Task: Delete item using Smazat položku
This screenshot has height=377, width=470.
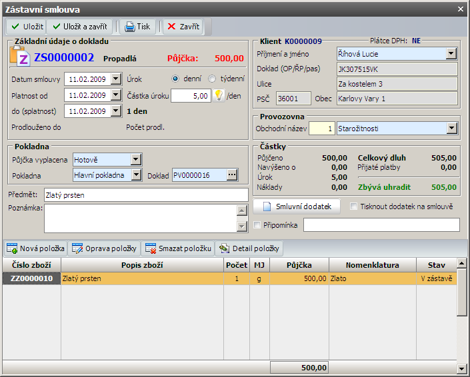Action: click(178, 248)
